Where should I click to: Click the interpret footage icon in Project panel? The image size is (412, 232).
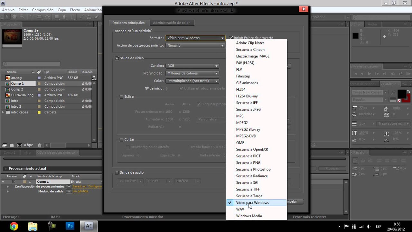pos(5,146)
